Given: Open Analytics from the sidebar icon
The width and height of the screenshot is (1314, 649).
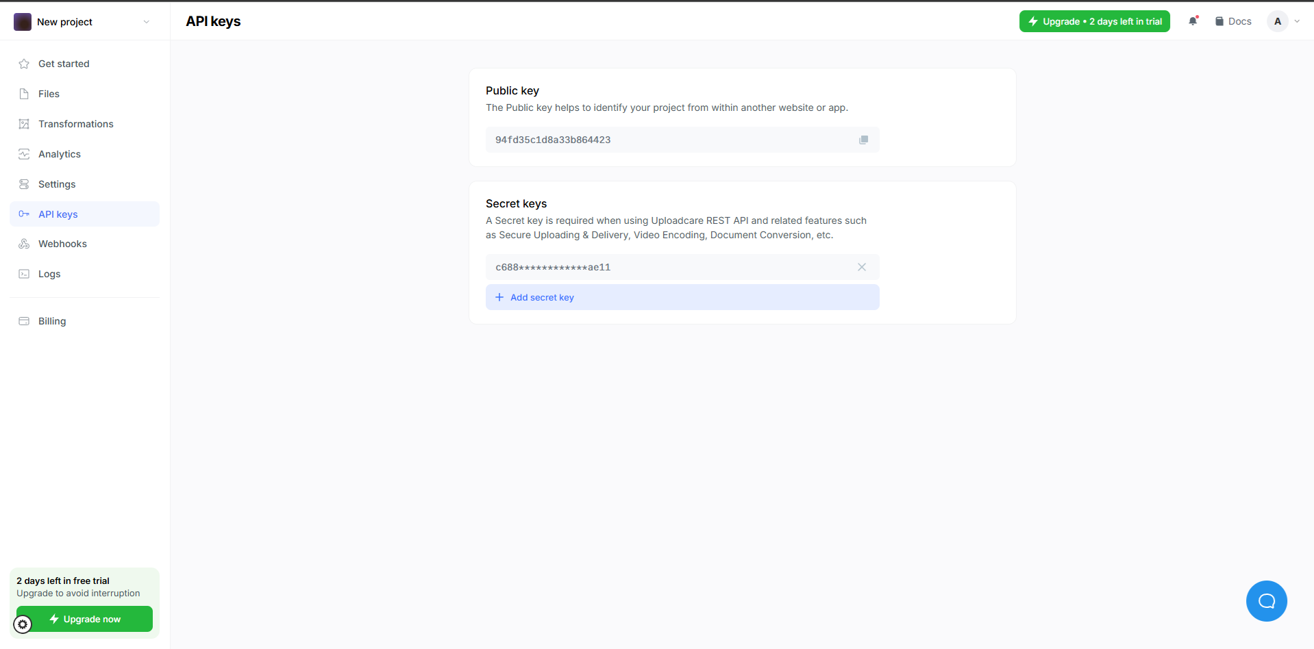Looking at the screenshot, I should [25, 154].
